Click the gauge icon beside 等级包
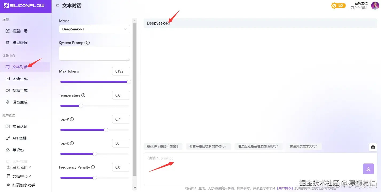381x192 pixels. [x=8, y=150]
